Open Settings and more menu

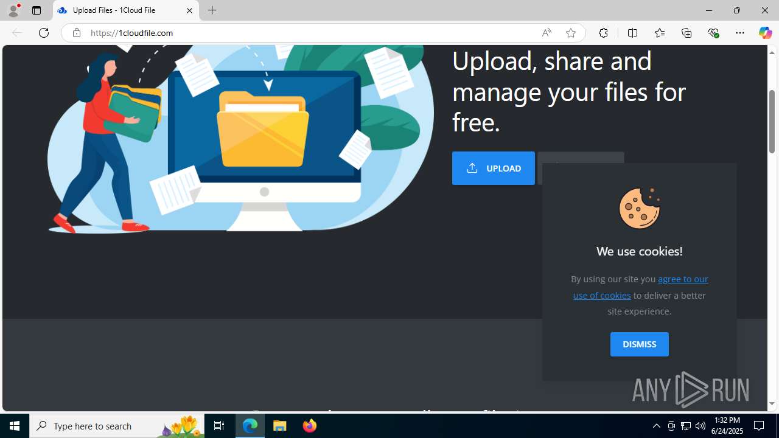tap(740, 33)
